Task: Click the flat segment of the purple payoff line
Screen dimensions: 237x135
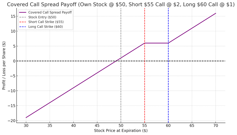Action: coord(156,43)
